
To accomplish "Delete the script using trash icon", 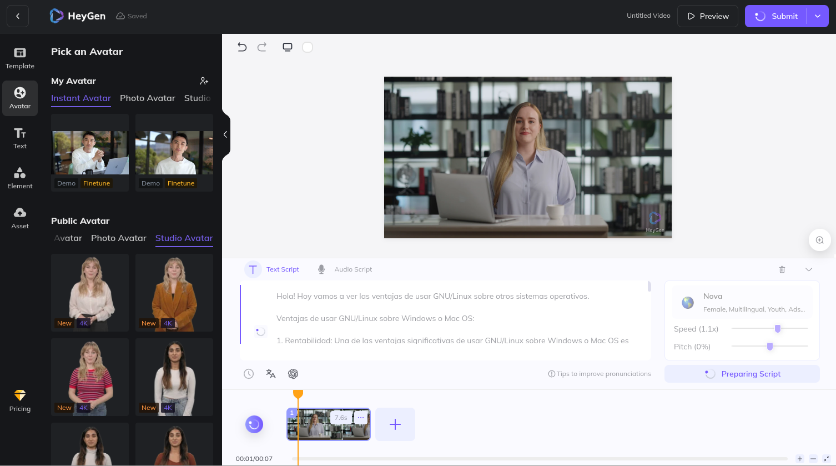I will pos(782,269).
